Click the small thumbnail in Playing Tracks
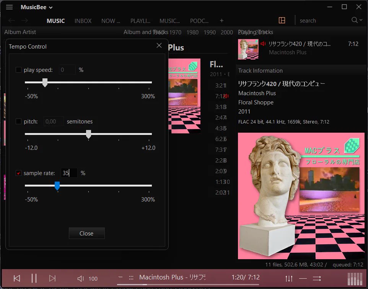This screenshot has width=368, height=289. 248,49
